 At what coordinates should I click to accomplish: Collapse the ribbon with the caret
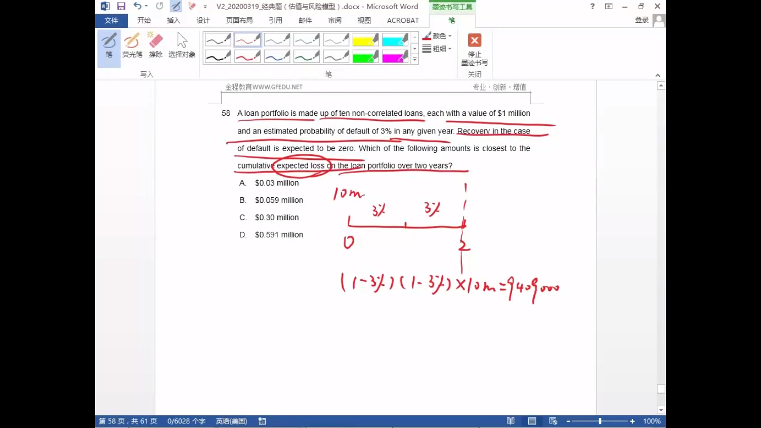[x=658, y=75]
